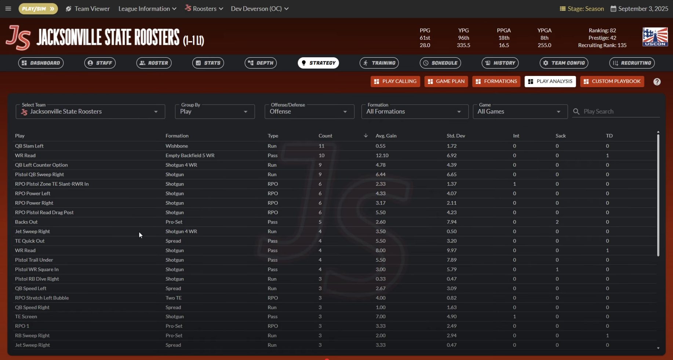Screen dimensions: 673x360
Task: Sort by the Count column header
Action: click(325, 136)
